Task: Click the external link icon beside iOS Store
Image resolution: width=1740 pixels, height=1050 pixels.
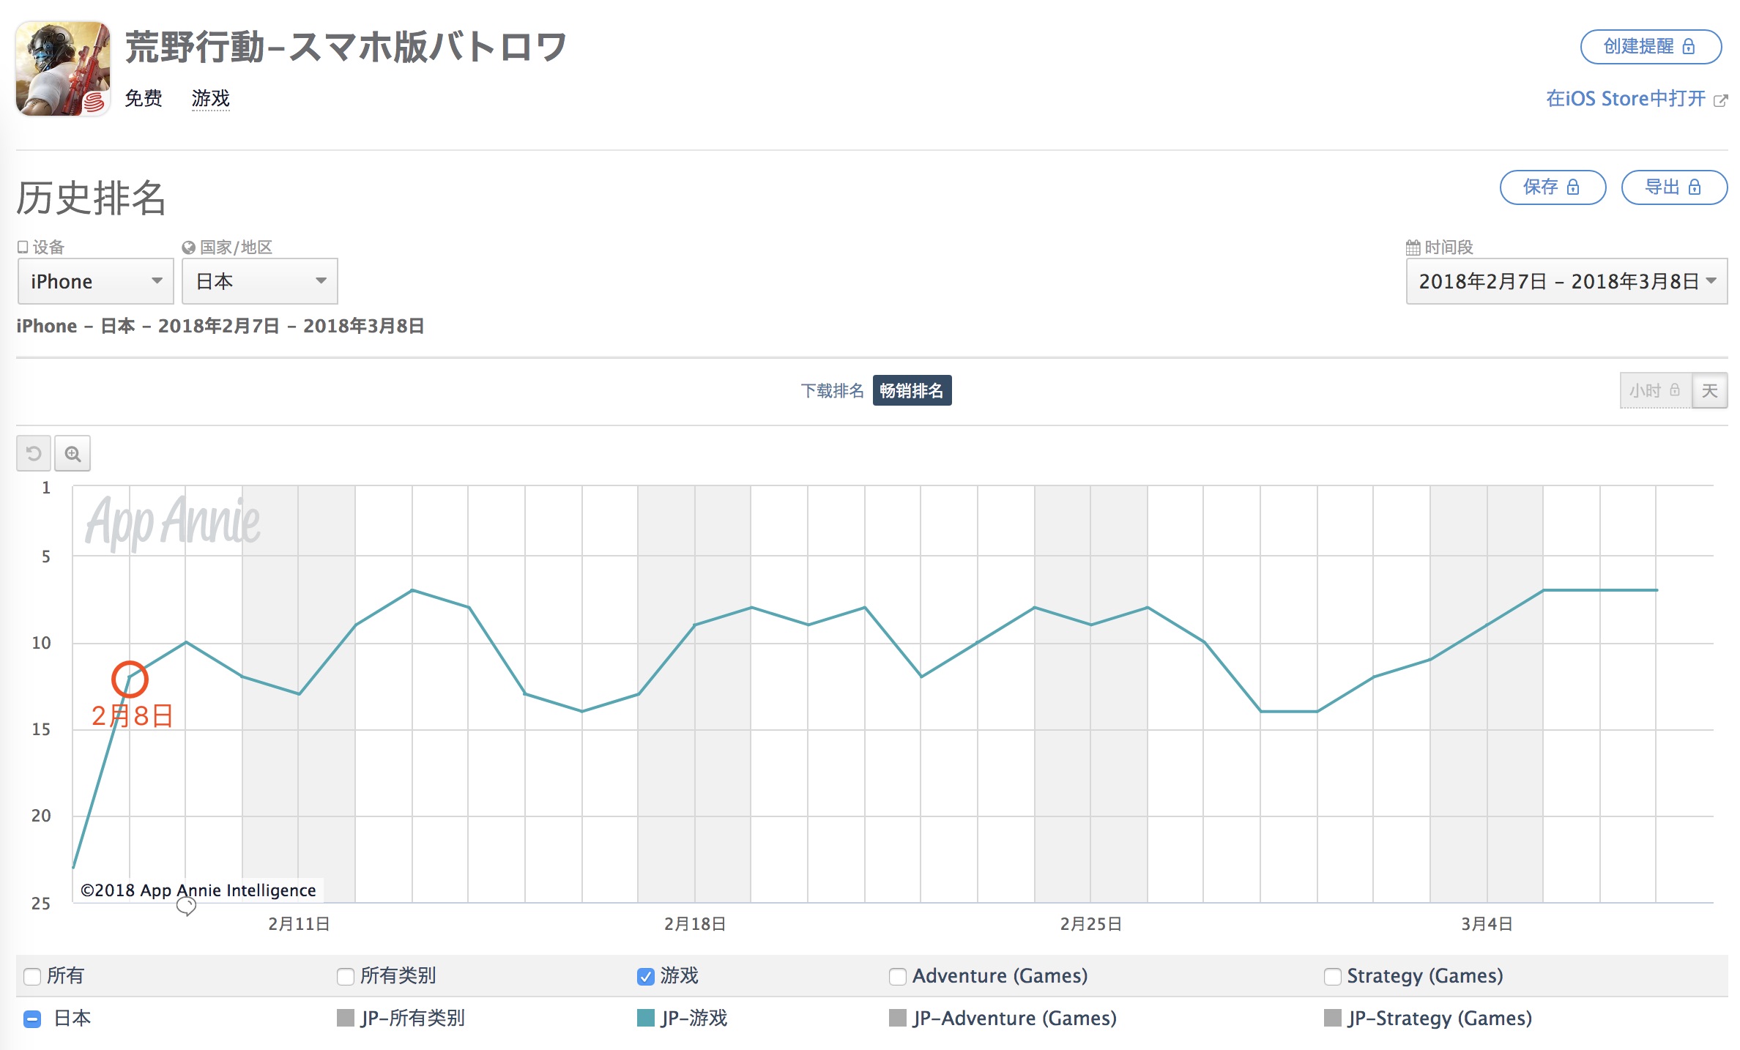Action: 1720,100
